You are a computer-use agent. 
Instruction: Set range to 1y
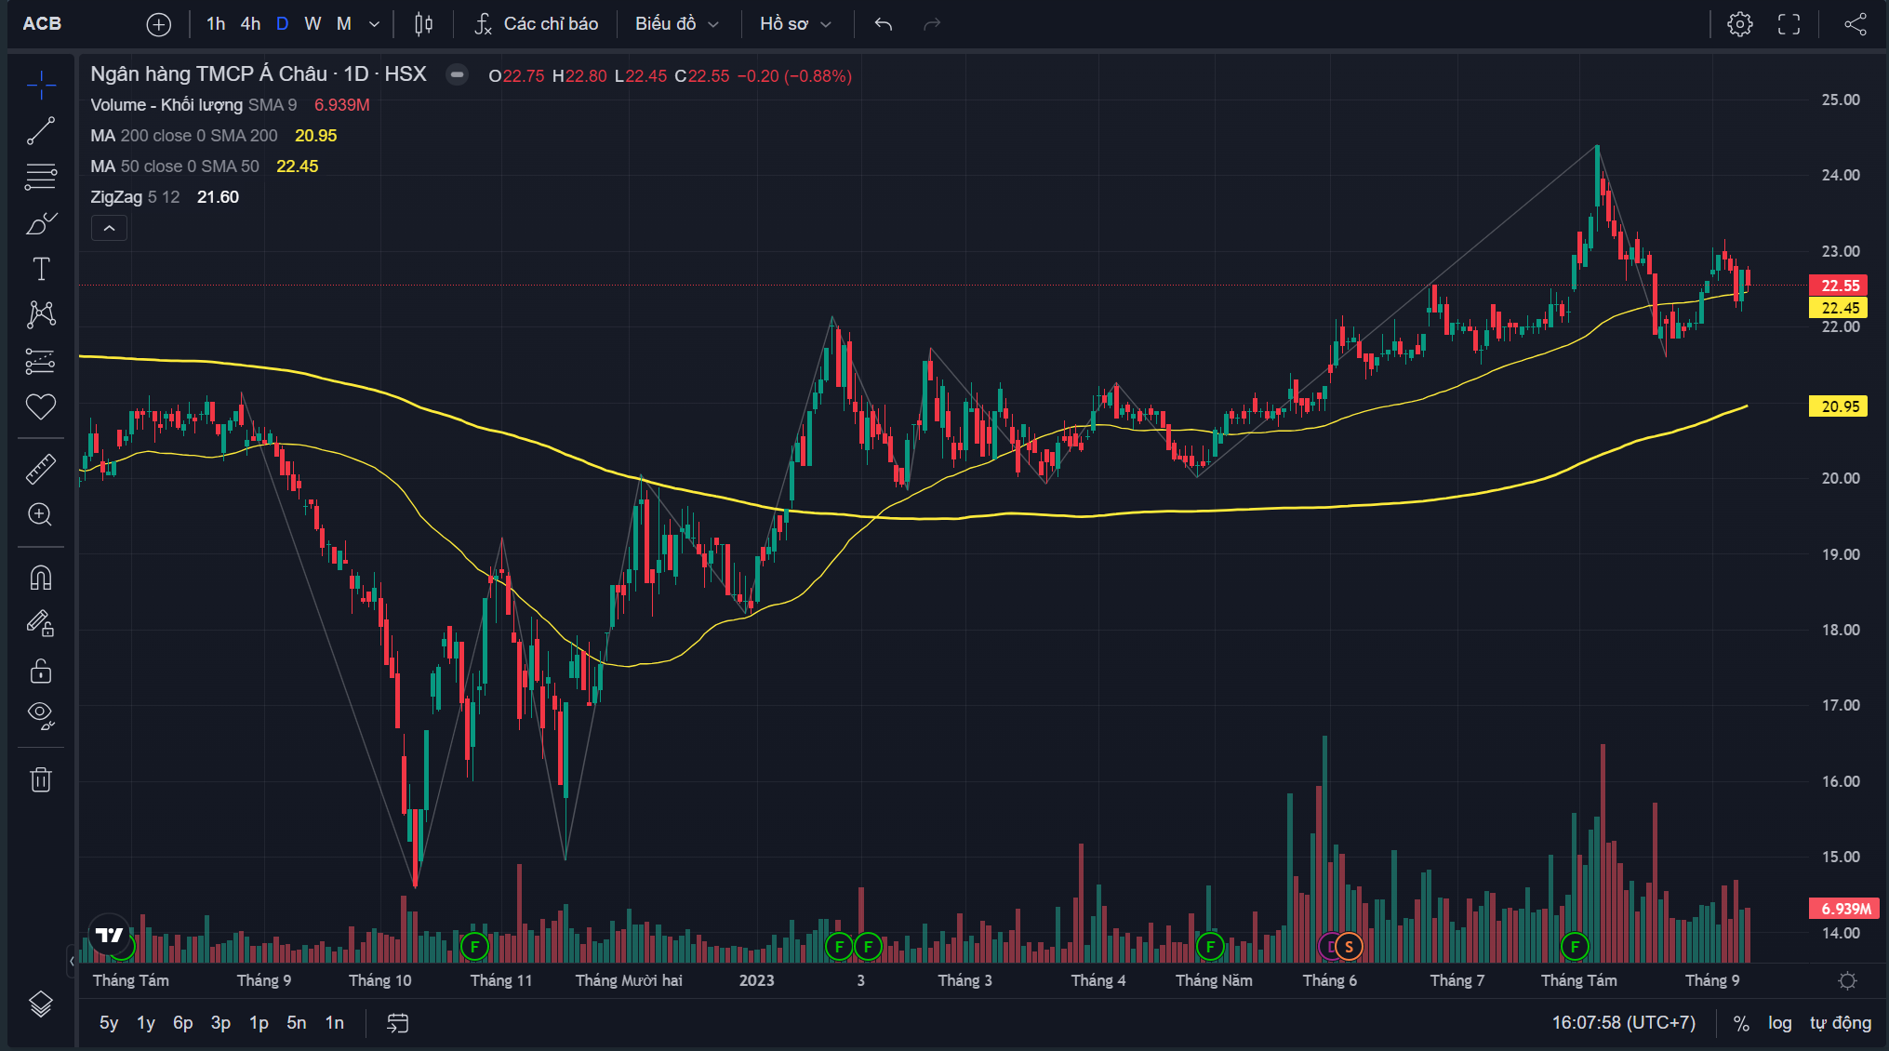(x=146, y=1023)
